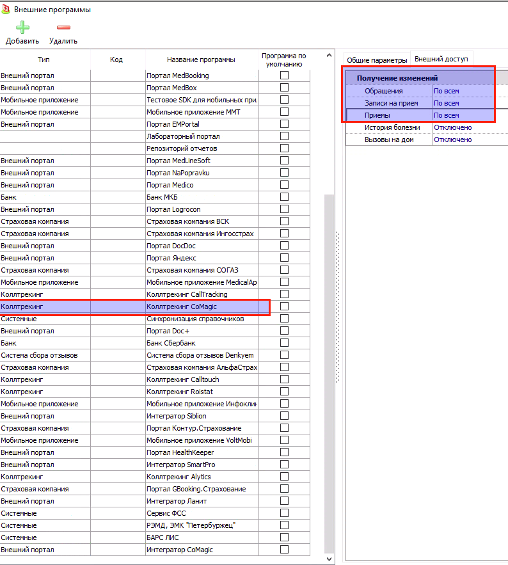Open Записи на прием value dropdown
Image resolution: width=508 pixels, height=565 pixels.
(463, 103)
